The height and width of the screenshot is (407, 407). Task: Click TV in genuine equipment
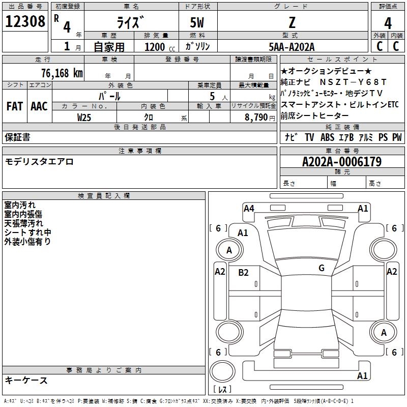pyautogui.click(x=309, y=137)
